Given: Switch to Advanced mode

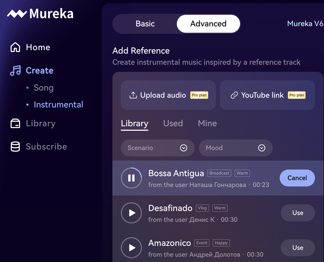Looking at the screenshot, I should pos(208,24).
